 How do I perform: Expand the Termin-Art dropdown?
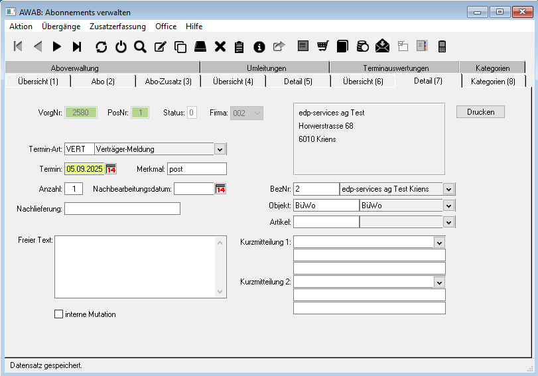point(220,149)
